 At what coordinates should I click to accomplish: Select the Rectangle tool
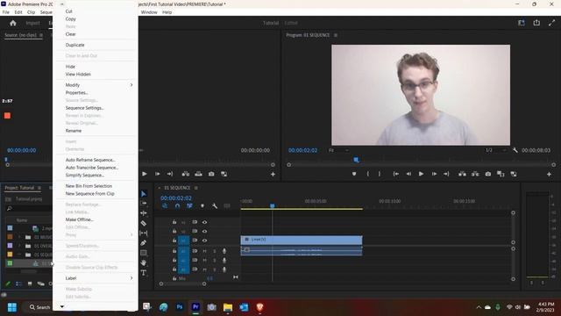144,253
